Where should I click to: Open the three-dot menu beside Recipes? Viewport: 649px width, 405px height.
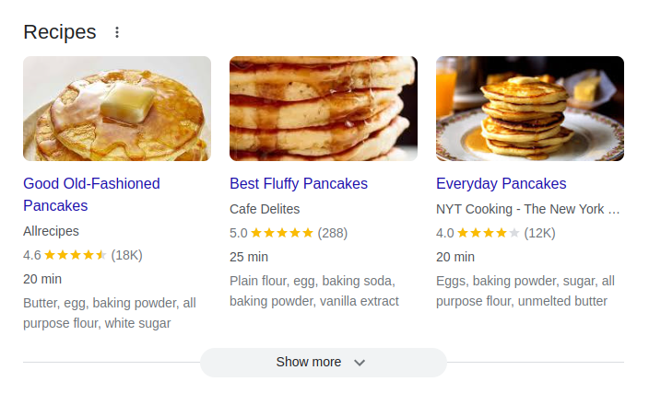point(117,32)
